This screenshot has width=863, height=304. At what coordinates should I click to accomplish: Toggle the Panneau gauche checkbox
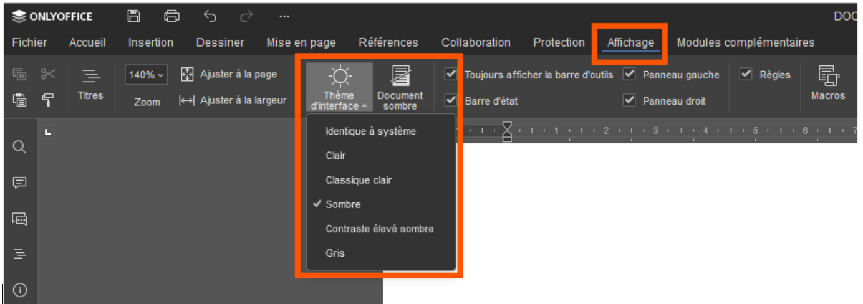(630, 74)
